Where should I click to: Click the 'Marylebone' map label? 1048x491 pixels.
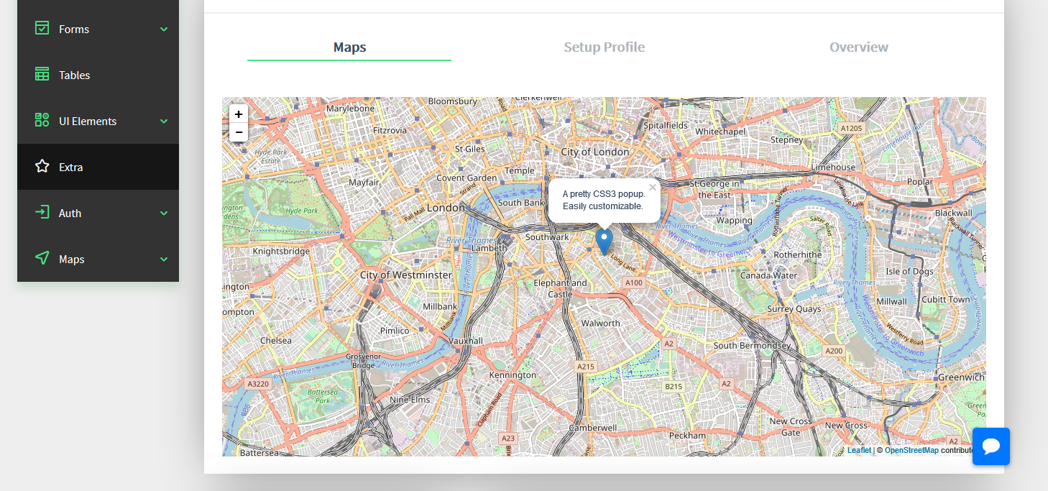(x=350, y=109)
